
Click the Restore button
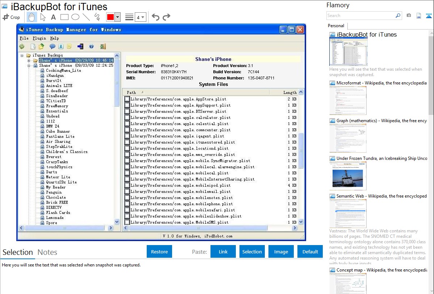click(x=159, y=252)
